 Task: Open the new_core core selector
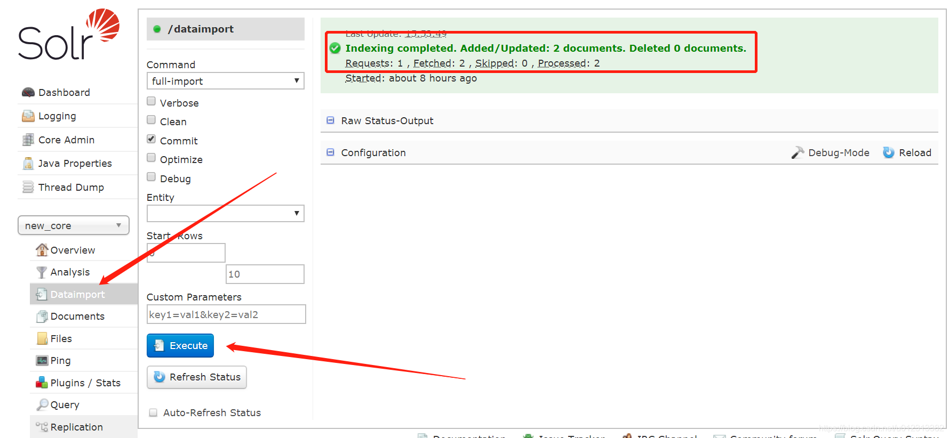click(x=74, y=225)
